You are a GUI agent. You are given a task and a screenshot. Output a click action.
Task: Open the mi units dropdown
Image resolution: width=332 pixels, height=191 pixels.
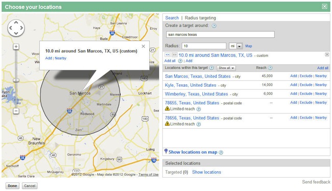235,46
